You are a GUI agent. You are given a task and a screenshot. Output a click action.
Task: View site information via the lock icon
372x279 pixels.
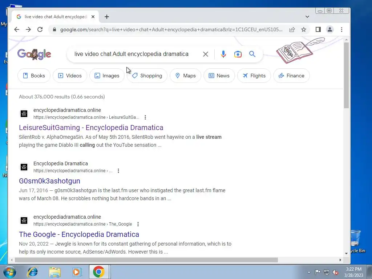click(54, 29)
